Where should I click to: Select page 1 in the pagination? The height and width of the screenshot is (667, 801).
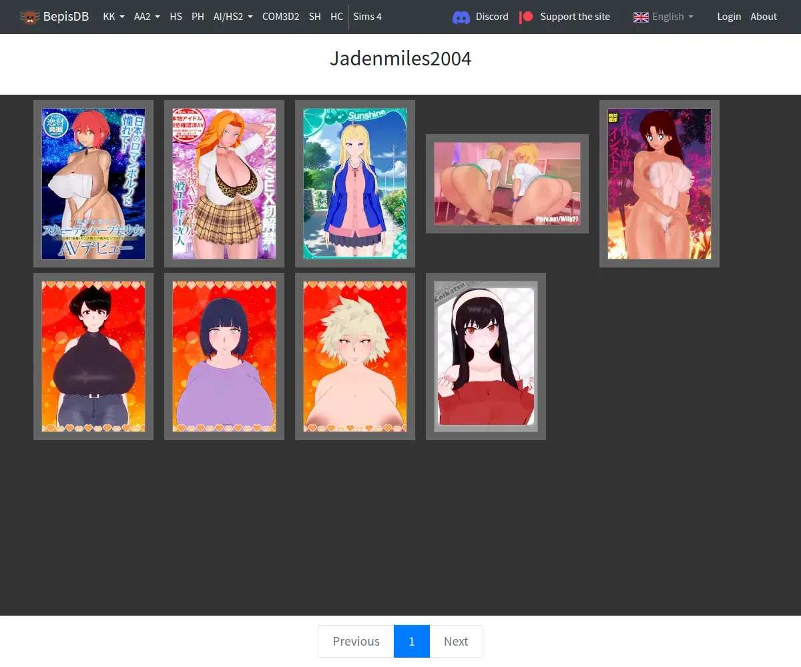(x=412, y=641)
